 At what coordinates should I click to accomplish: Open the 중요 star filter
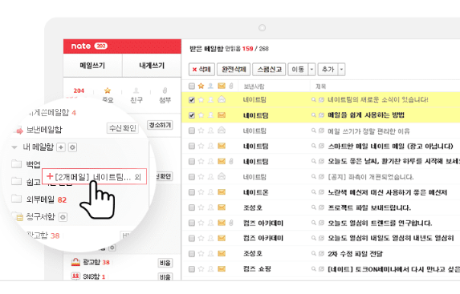[108, 95]
